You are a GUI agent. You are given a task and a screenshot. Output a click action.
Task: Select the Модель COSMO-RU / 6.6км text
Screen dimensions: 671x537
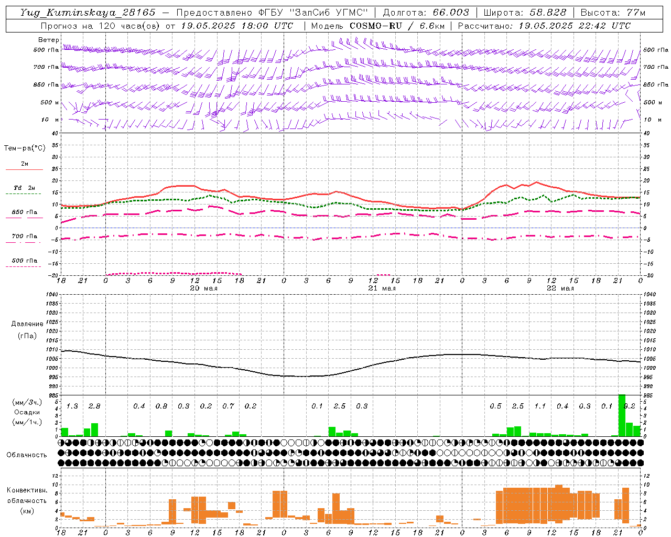[x=377, y=26]
